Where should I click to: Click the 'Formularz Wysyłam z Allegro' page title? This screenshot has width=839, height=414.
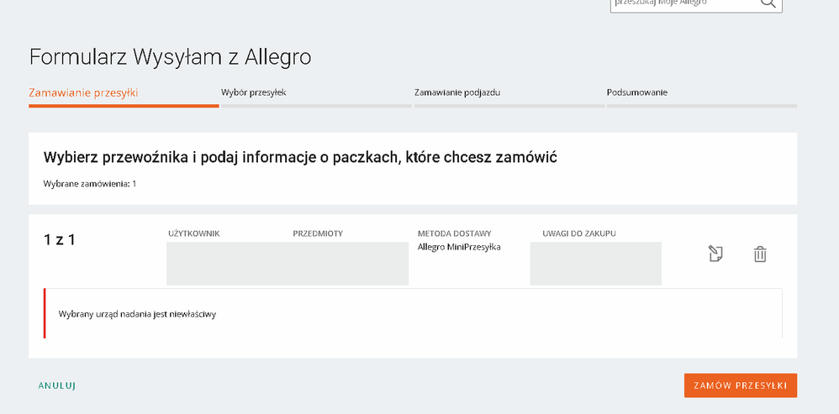[171, 57]
